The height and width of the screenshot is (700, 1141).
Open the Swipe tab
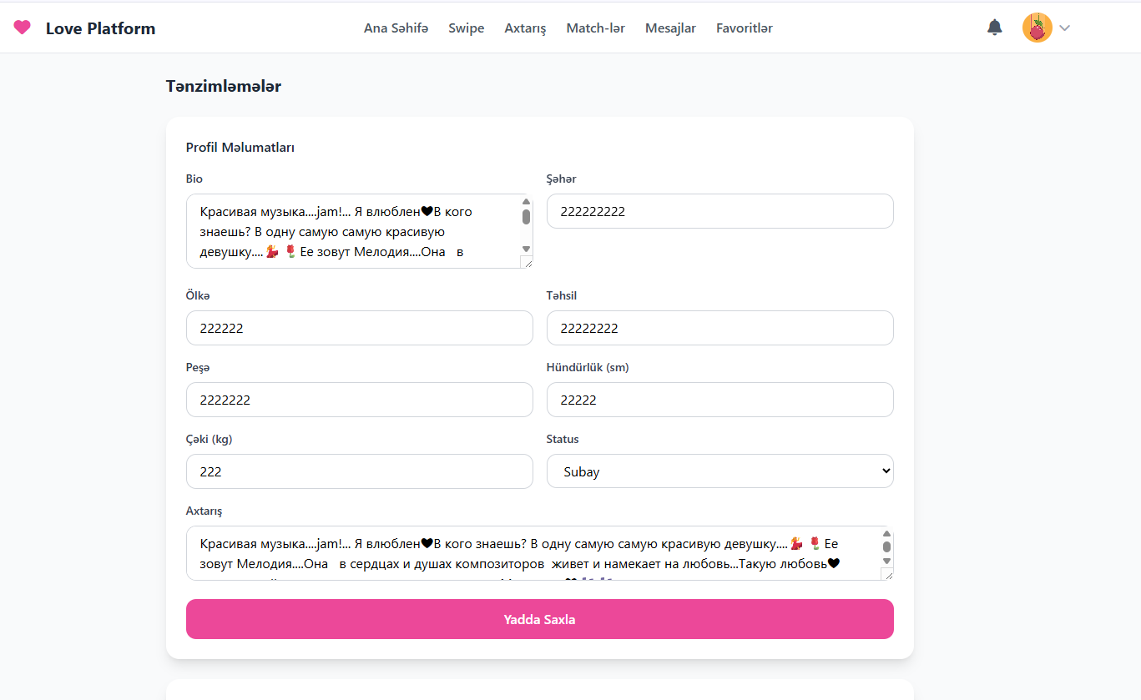[466, 28]
